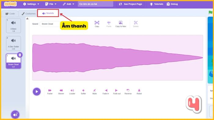
Task: Click the Scratch logo
Action: (x=10, y=4)
